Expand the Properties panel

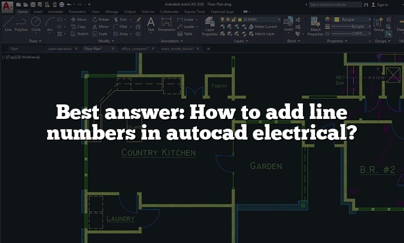[x=337, y=41]
